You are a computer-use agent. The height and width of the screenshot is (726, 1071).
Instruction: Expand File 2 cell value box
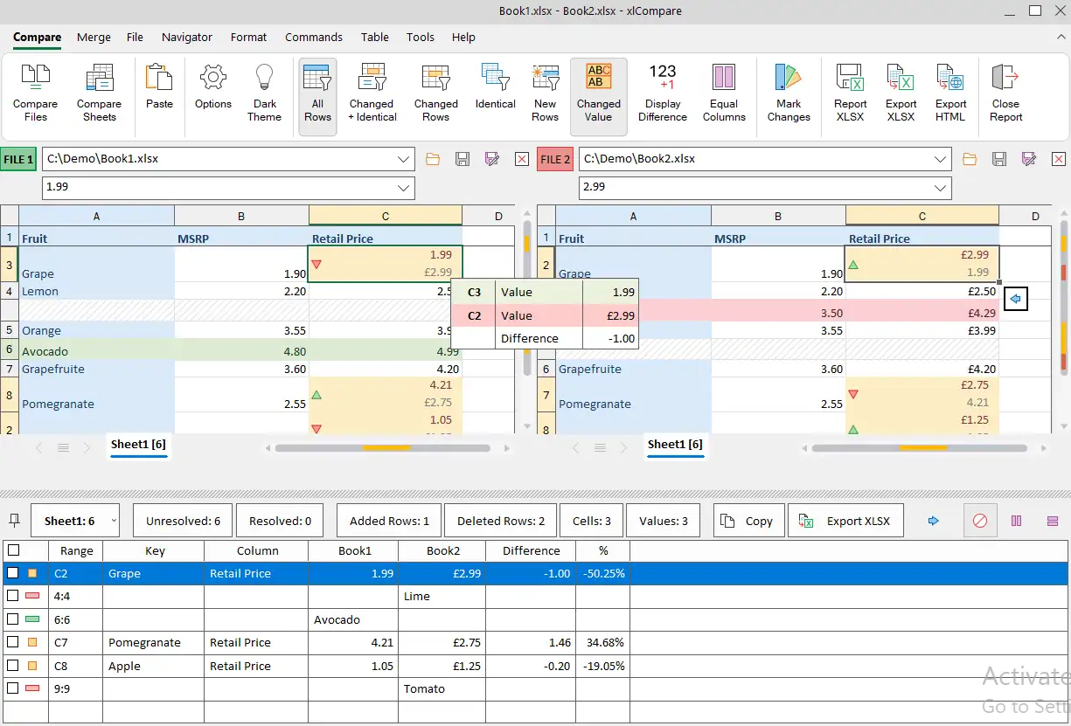941,187
